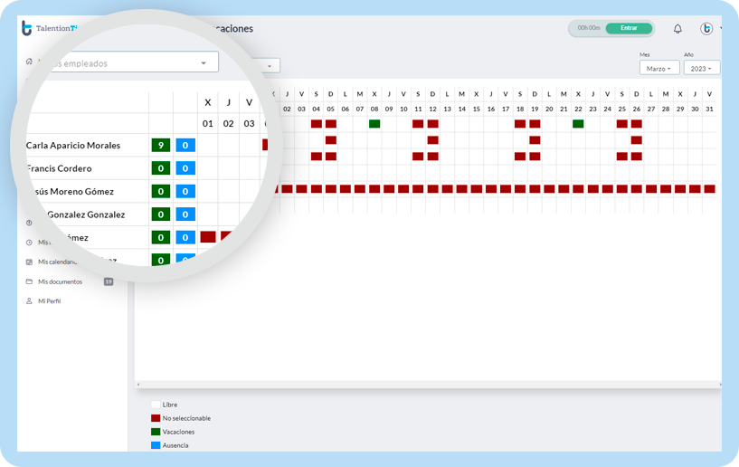Select green vacation cell on day 22
739x467 pixels.
[x=578, y=124]
